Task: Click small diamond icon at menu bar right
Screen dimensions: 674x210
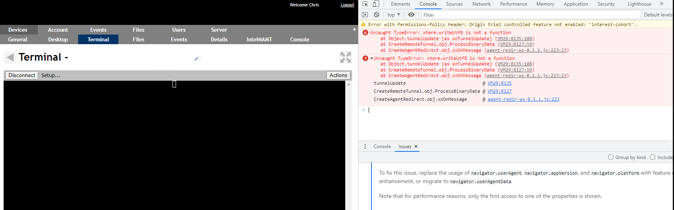Action: 355,29
